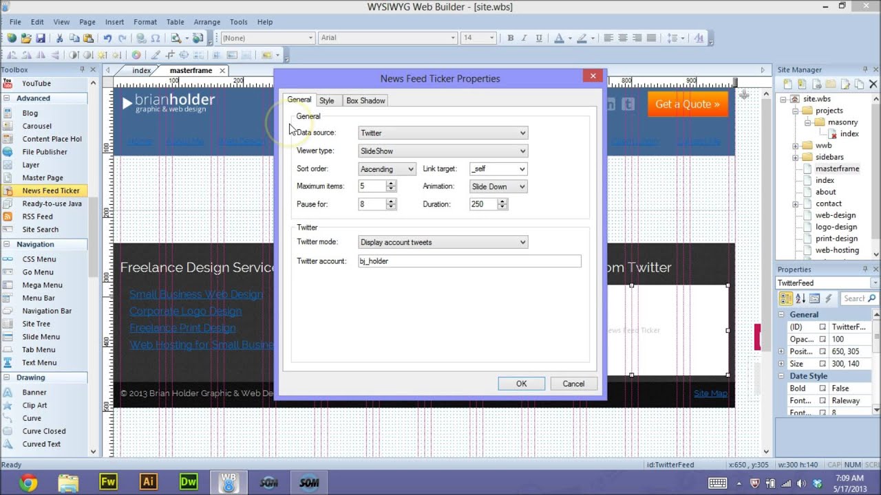Click the Align Center text icon
Screen dimensions: 881x495
tap(623, 38)
